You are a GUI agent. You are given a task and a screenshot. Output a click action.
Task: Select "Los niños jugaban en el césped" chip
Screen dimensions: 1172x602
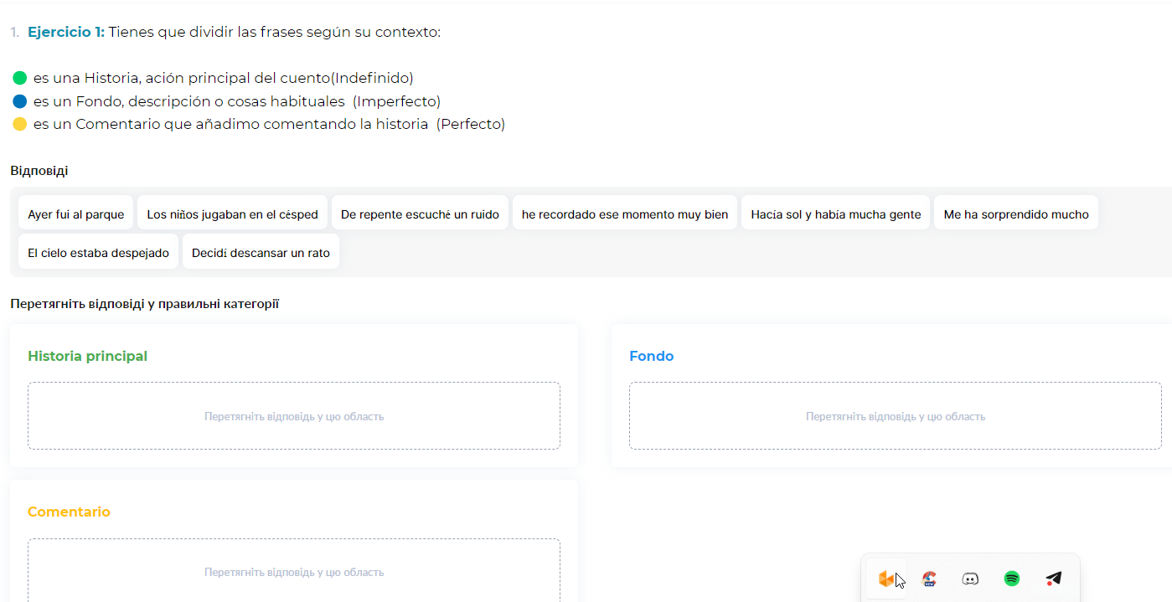pos(232,214)
